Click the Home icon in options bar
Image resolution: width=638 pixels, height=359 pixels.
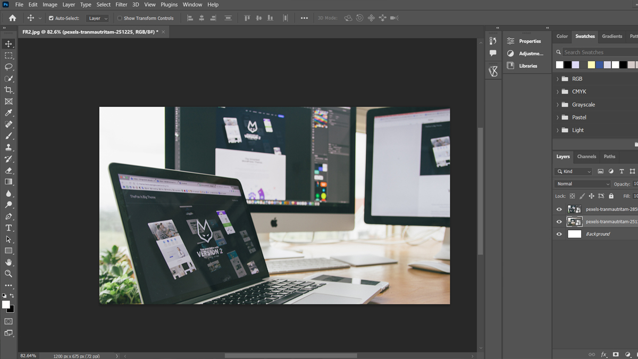[x=12, y=18]
